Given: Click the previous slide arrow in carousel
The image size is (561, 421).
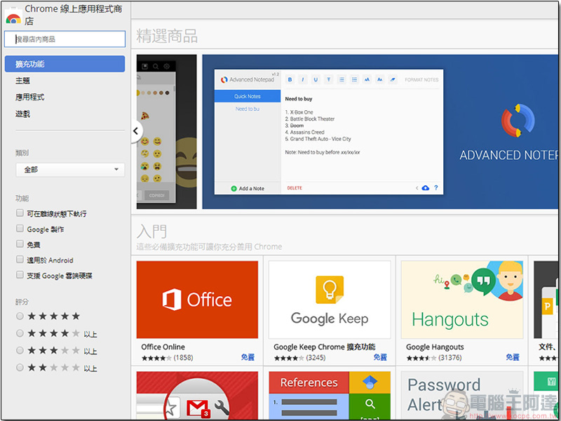Looking at the screenshot, I should point(136,131).
